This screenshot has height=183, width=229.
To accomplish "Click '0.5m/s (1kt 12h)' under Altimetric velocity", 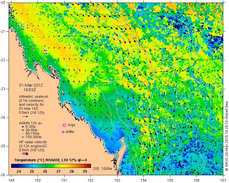I will (x=31, y=113).
